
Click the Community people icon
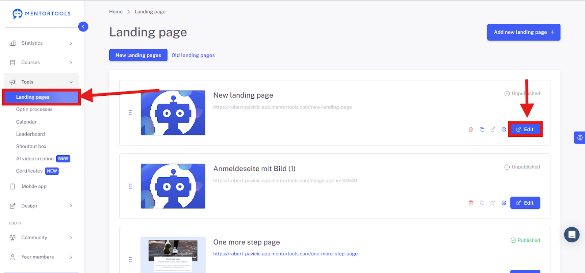[13, 238]
